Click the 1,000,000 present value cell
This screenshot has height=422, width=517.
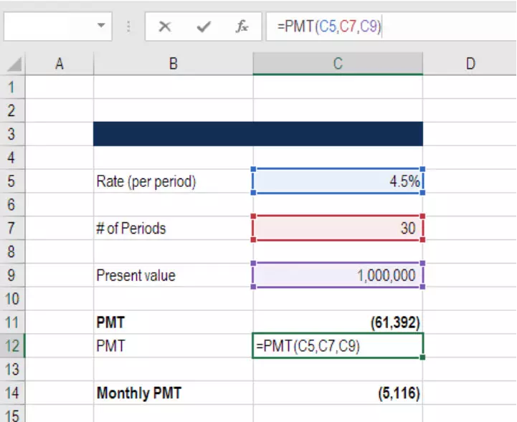tap(338, 275)
